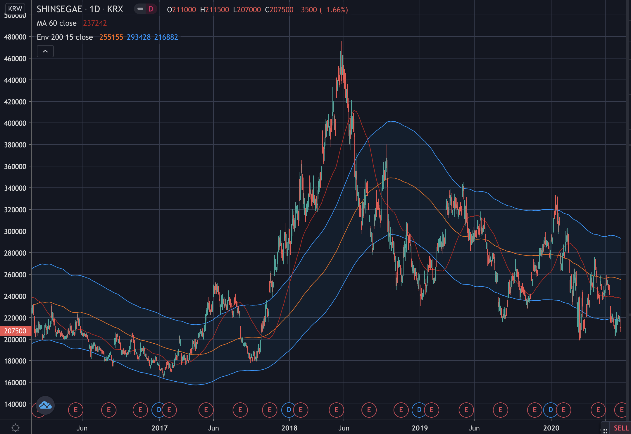Click the TradingView cloud logo icon
The height and width of the screenshot is (434, 631).
(x=45, y=405)
